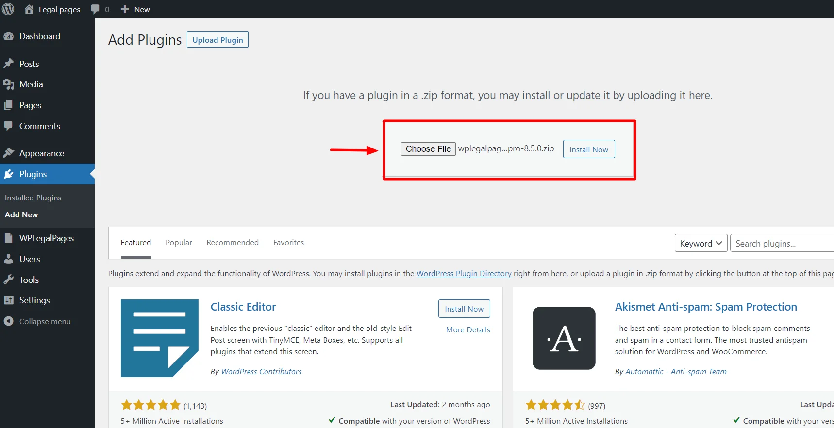This screenshot has width=834, height=428.
Task: Click the Appearance paintbrush icon
Action: [x=9, y=153]
